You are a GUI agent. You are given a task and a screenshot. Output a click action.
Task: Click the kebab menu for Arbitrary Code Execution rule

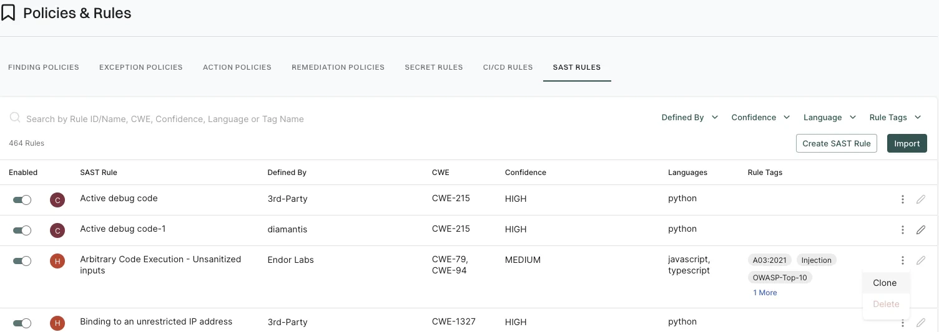902,260
